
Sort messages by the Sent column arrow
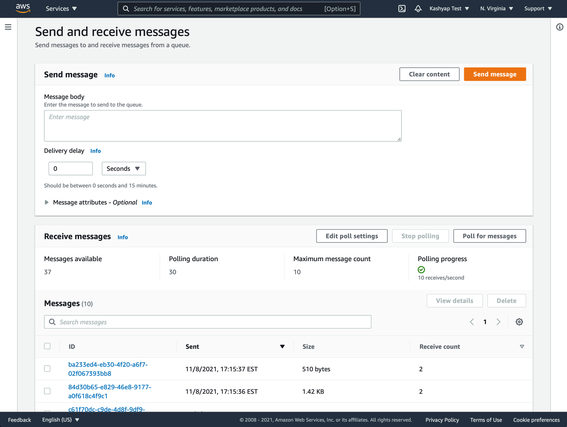282,347
